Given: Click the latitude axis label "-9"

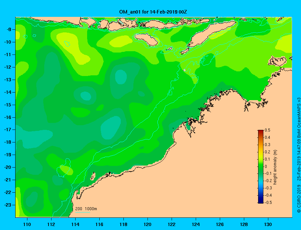Looking at the screenshot, I should pyautogui.click(x=9, y=30).
